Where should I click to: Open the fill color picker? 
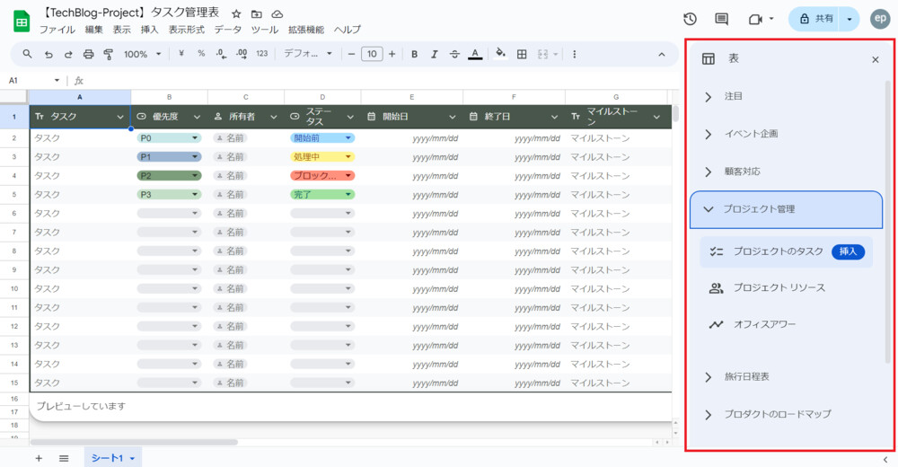(x=500, y=54)
